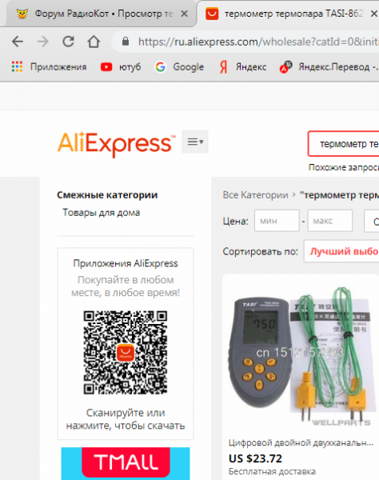This screenshot has width=379, height=480.
Task: Expand the AliExpress categories menu dropdown
Action: [x=195, y=142]
